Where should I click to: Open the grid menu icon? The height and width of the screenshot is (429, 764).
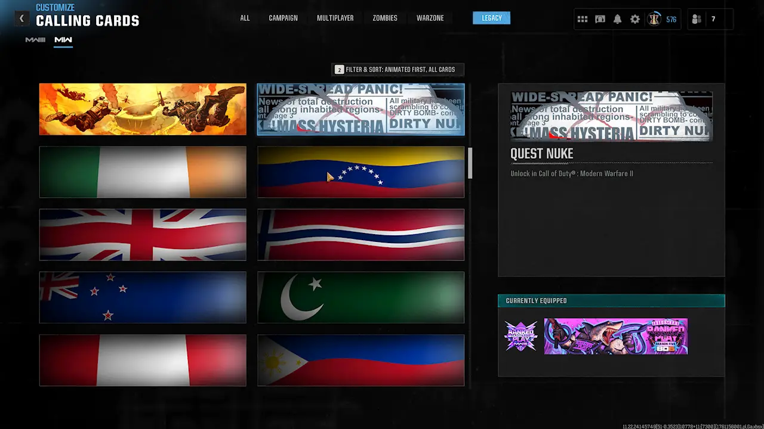[x=583, y=19]
